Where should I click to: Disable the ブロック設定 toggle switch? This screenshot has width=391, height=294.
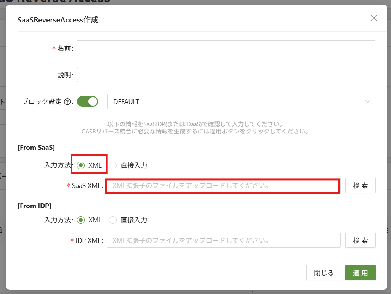coord(88,101)
